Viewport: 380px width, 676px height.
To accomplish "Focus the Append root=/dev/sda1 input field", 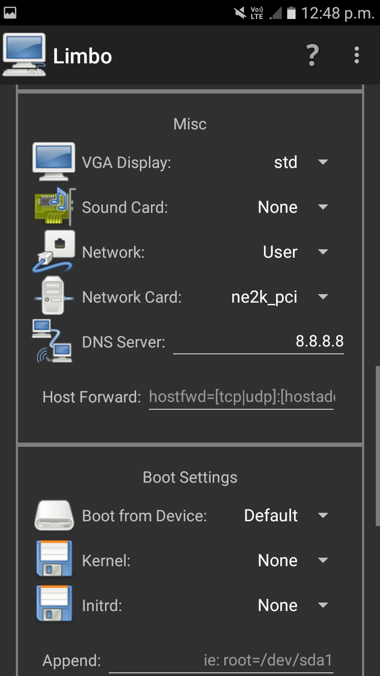I will click(x=221, y=660).
